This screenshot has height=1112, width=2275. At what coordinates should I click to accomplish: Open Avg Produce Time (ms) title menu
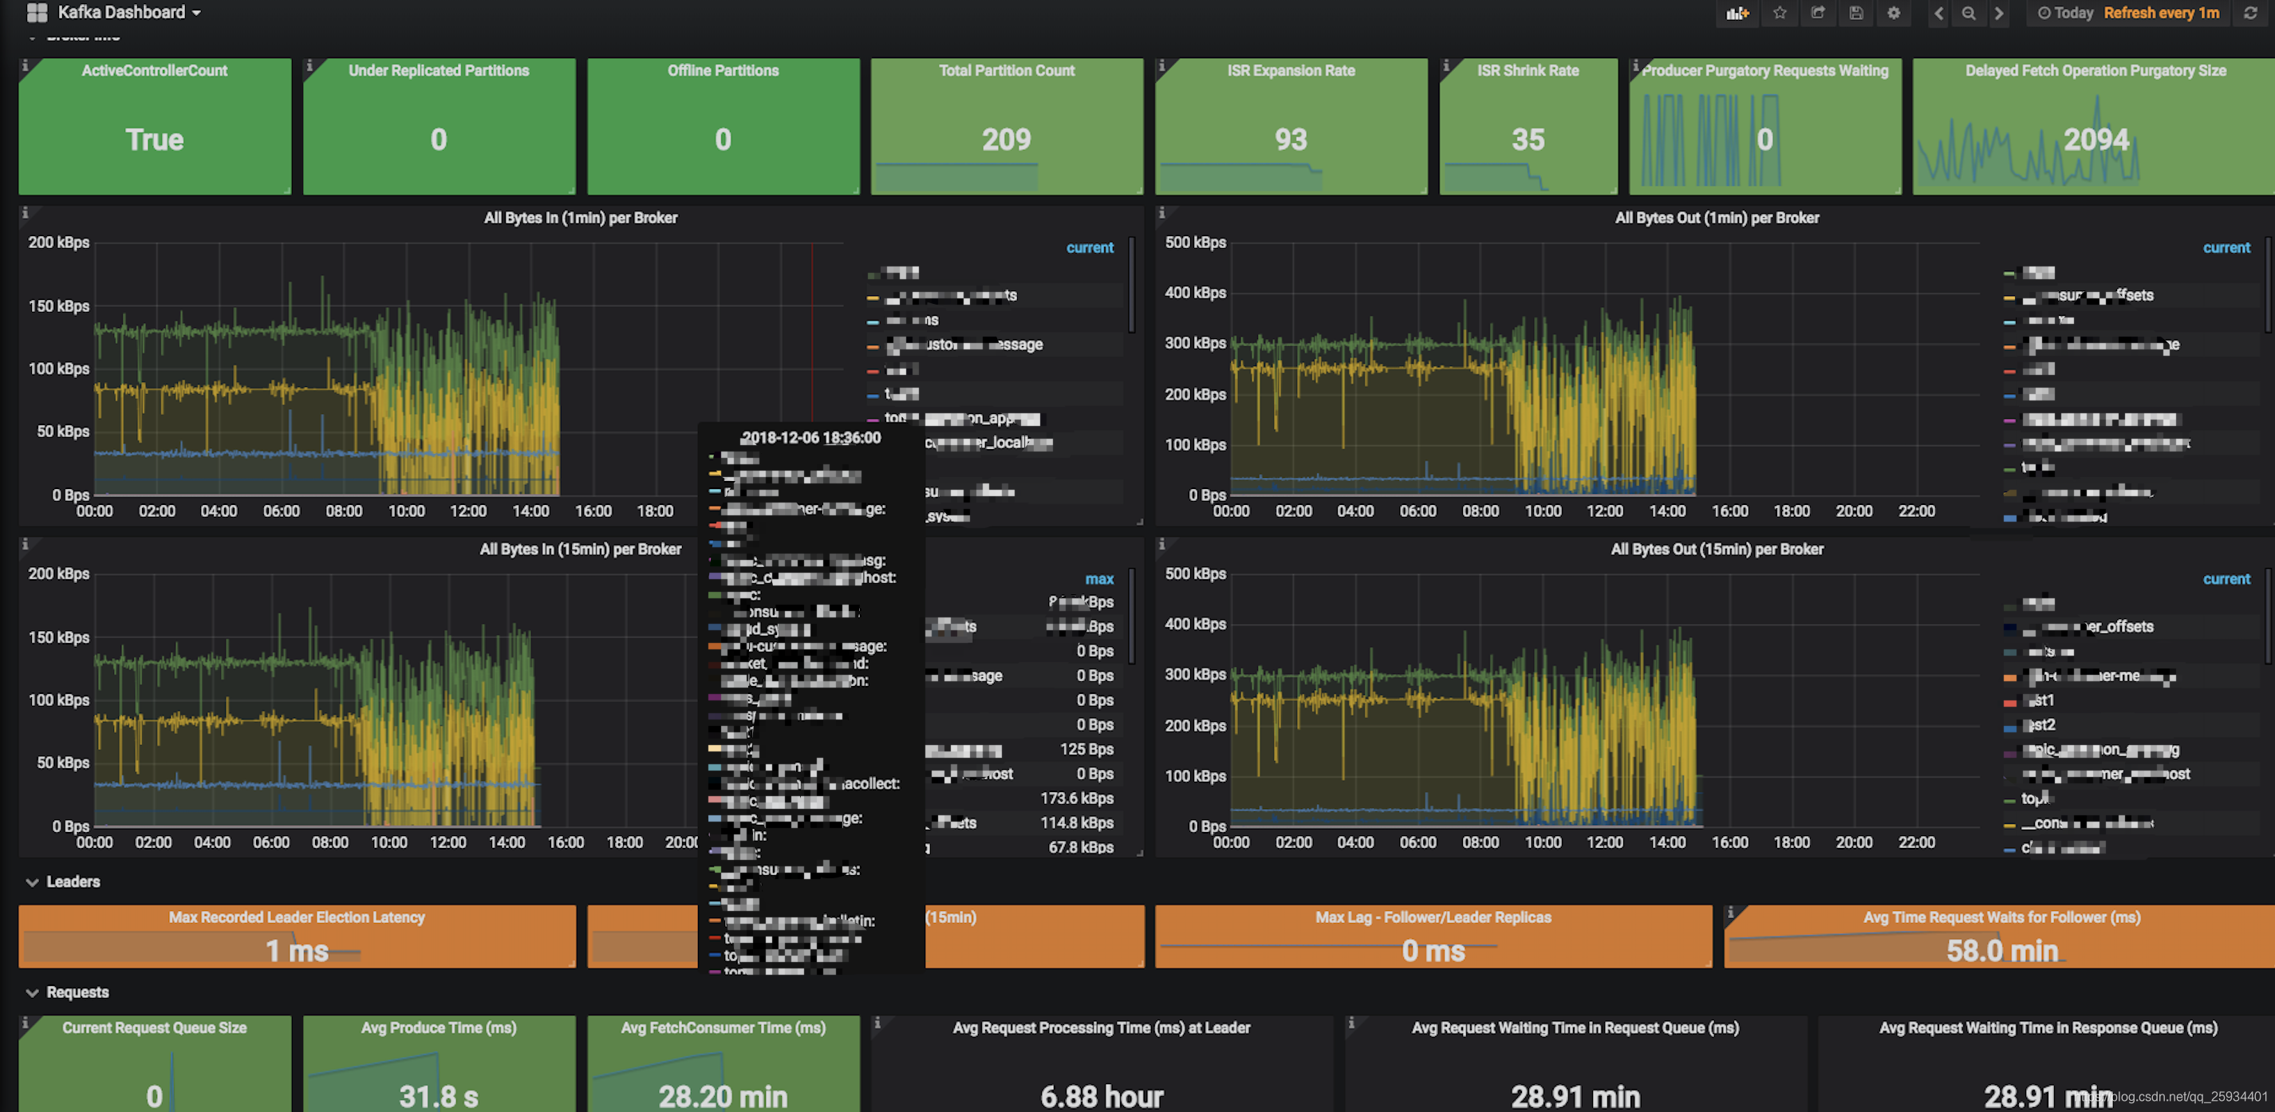click(x=438, y=1027)
